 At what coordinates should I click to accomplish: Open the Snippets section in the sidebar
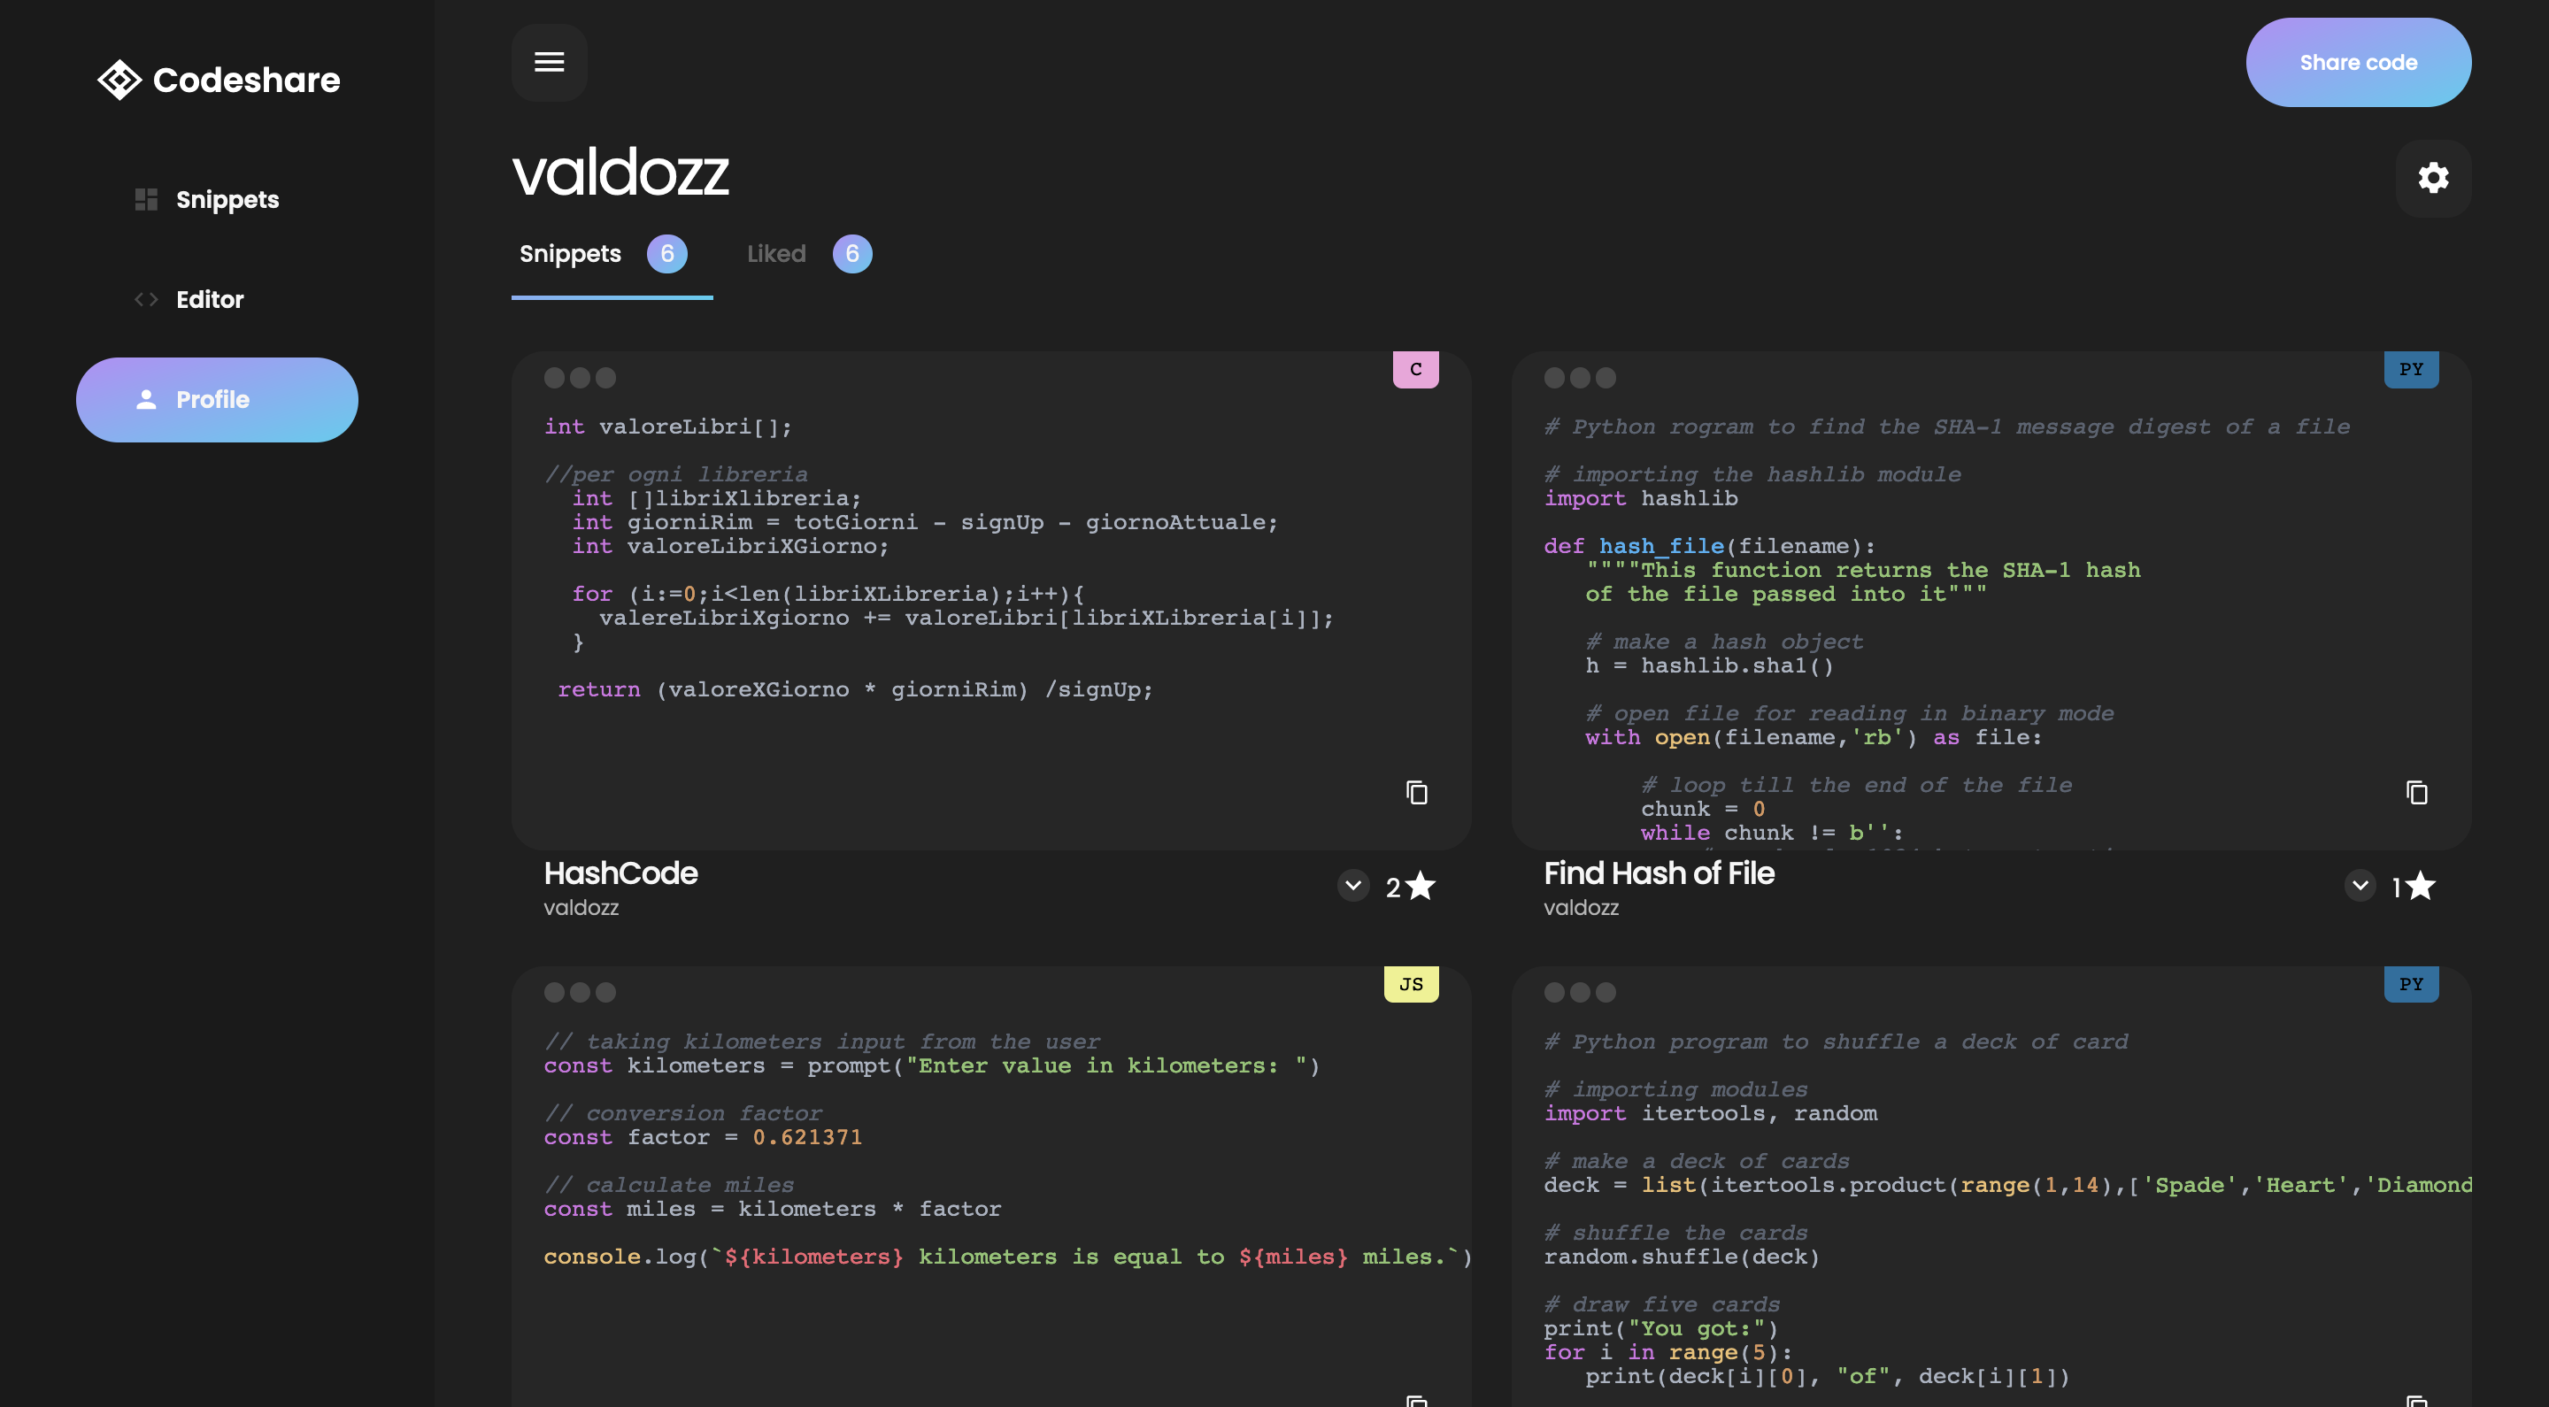[x=227, y=200]
